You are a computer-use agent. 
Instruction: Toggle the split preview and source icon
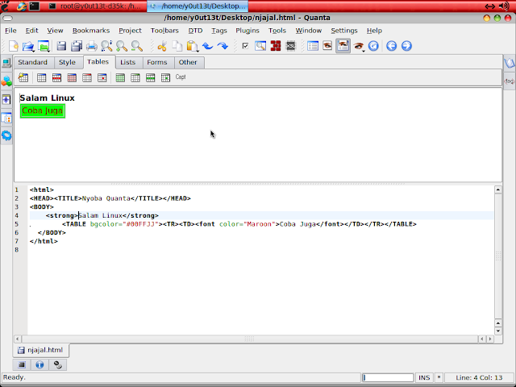pos(343,46)
